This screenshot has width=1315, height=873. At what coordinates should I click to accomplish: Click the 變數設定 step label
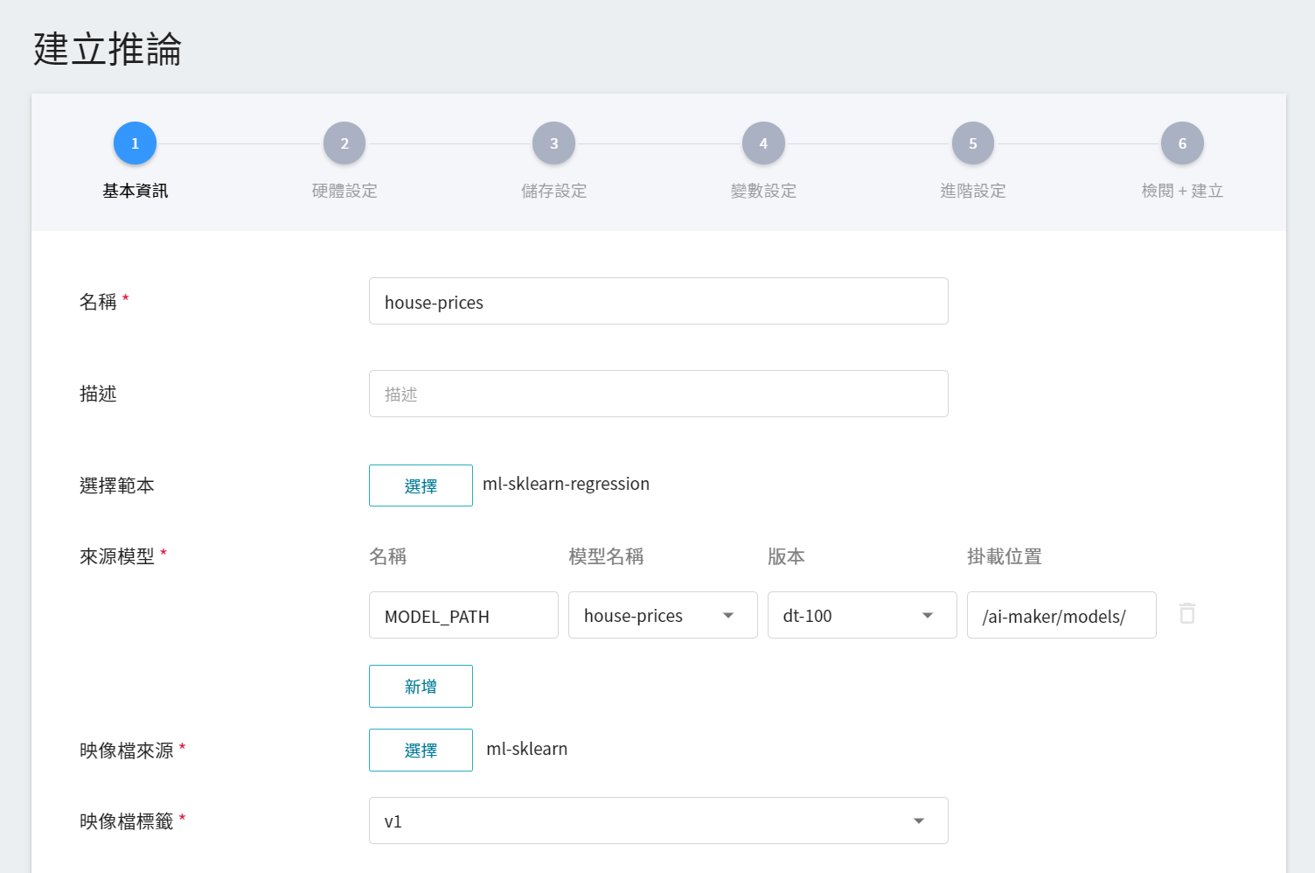[x=763, y=191]
